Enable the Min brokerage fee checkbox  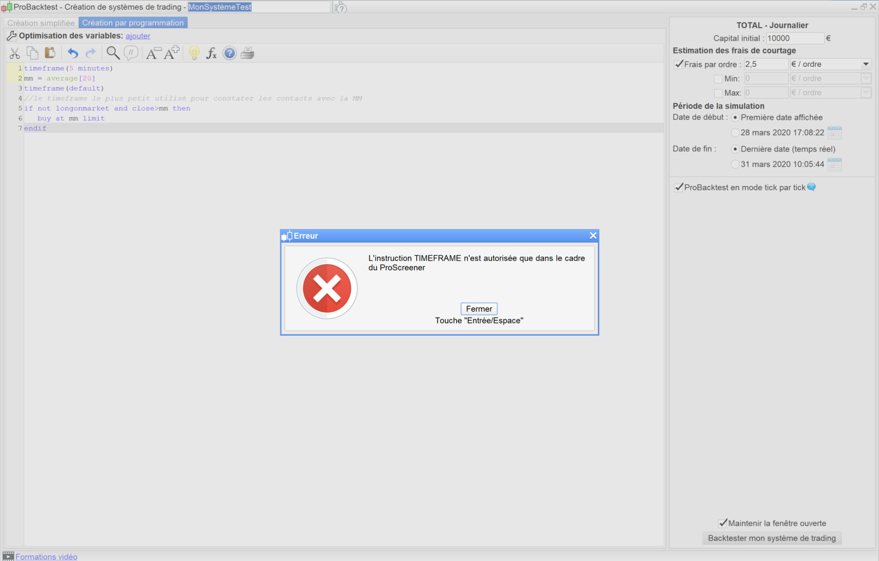pyautogui.click(x=718, y=79)
